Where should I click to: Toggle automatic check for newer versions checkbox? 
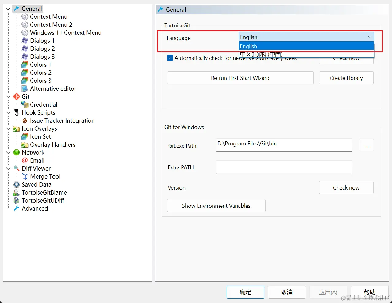coord(170,58)
